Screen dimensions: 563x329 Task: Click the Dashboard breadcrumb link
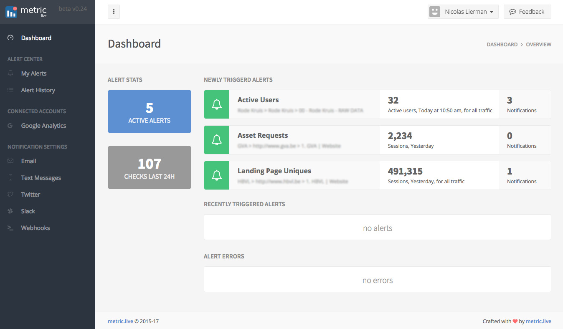[502, 44]
